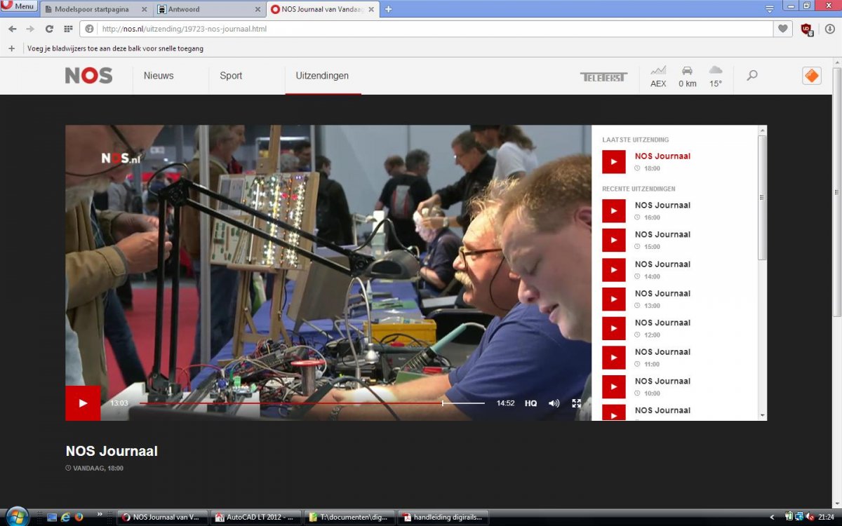The height and width of the screenshot is (526, 842).
Task: Open Teletekst
Action: [x=603, y=76]
